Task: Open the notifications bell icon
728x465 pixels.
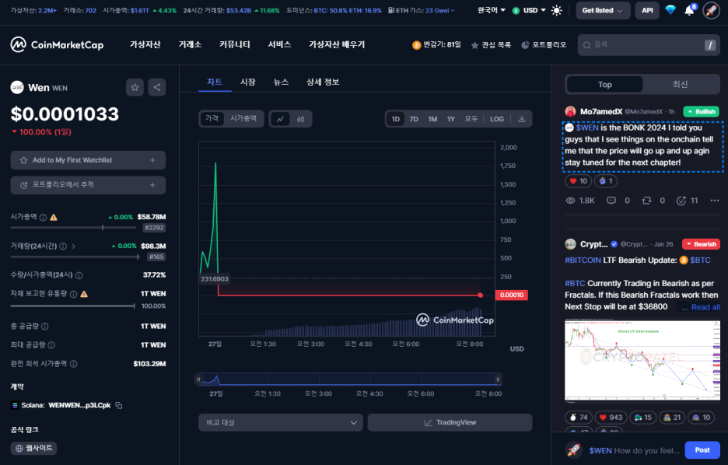Action: (689, 10)
